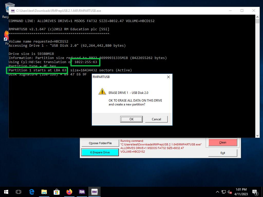
Task: Click the muted volume icon in the tray
Action: (x=230, y=192)
